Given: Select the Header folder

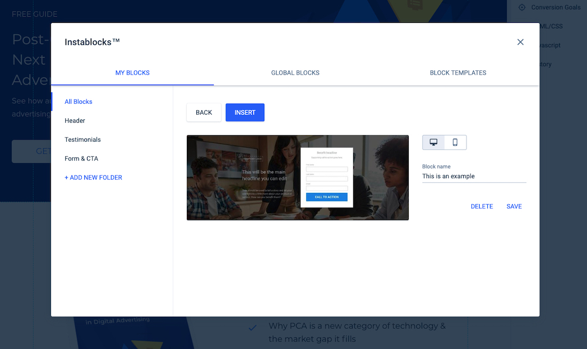Looking at the screenshot, I should pos(75,121).
